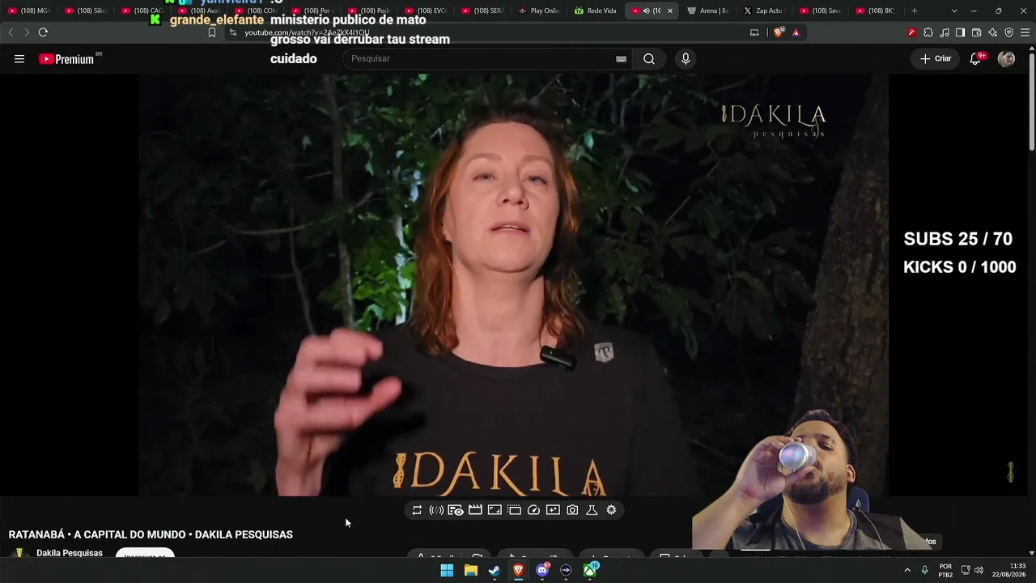Switch to the Play Online tab
The image size is (1036, 583).
(x=538, y=11)
